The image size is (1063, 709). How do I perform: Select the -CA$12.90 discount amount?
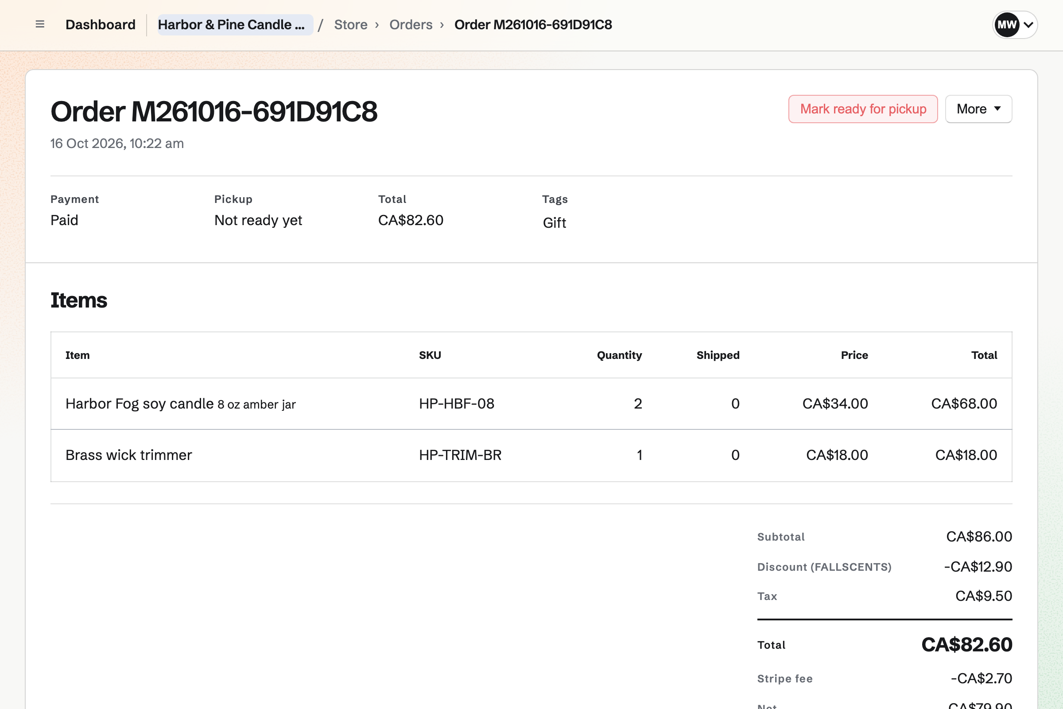978,567
